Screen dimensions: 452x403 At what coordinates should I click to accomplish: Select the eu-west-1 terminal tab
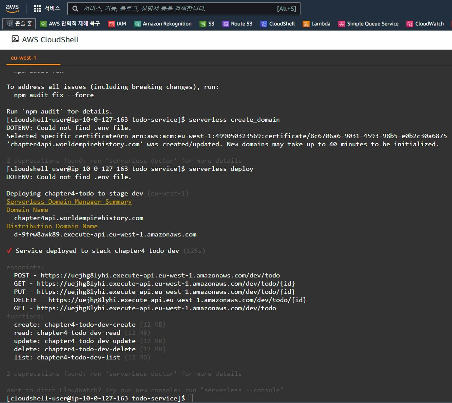tap(24, 58)
